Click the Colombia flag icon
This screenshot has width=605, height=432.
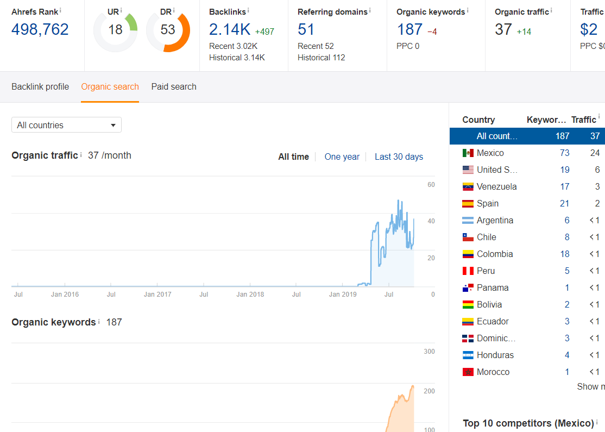click(x=468, y=254)
